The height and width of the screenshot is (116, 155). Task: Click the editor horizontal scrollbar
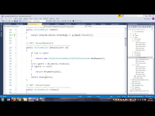point(49,94)
